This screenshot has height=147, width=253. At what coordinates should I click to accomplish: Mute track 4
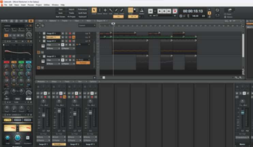pos(63,56)
